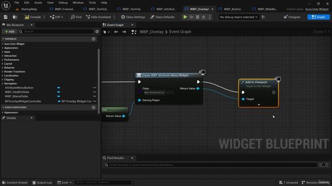Start Play in Editor
332x186 pixels.
click(x=185, y=17)
